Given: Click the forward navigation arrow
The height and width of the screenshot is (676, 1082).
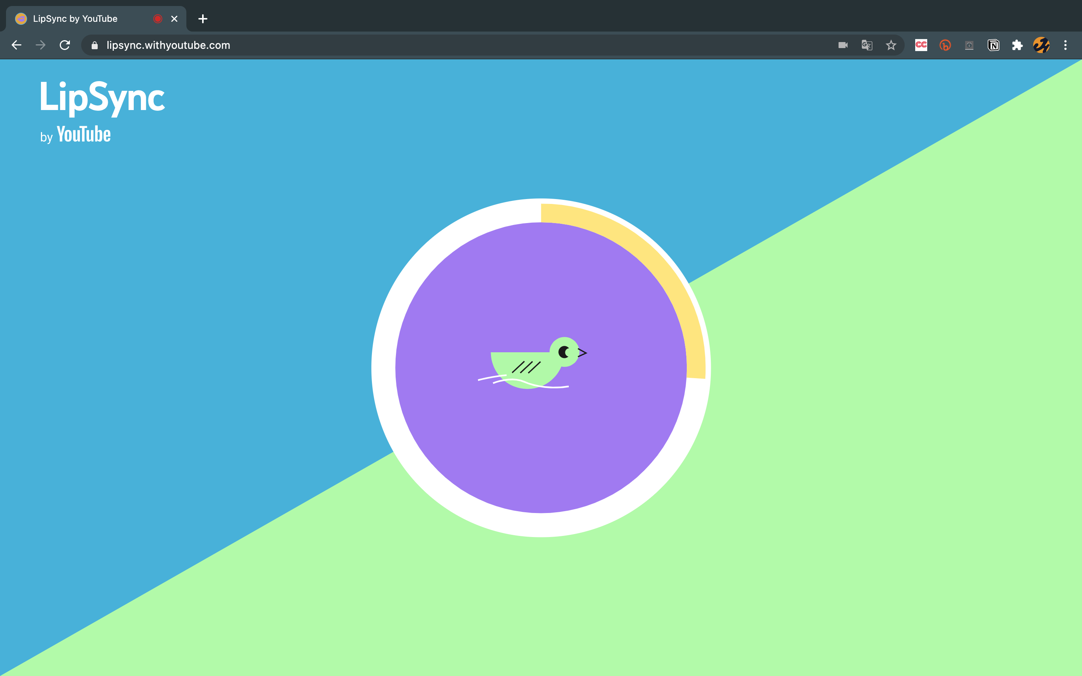Looking at the screenshot, I should pos(41,45).
